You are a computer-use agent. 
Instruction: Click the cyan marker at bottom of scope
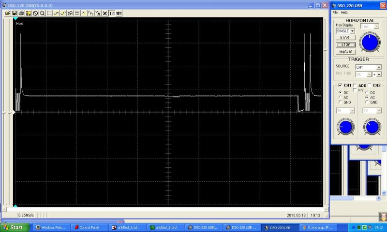point(15,205)
